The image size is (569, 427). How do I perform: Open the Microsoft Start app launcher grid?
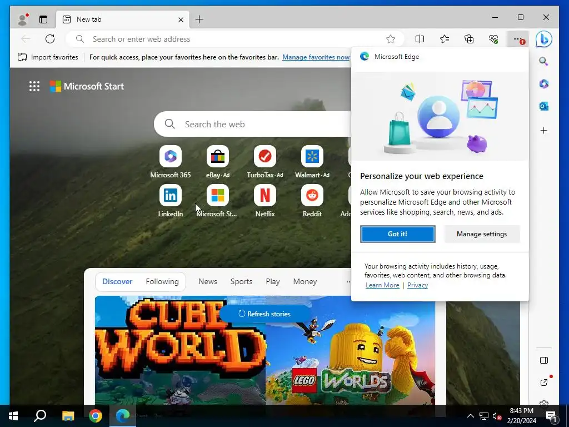click(34, 86)
